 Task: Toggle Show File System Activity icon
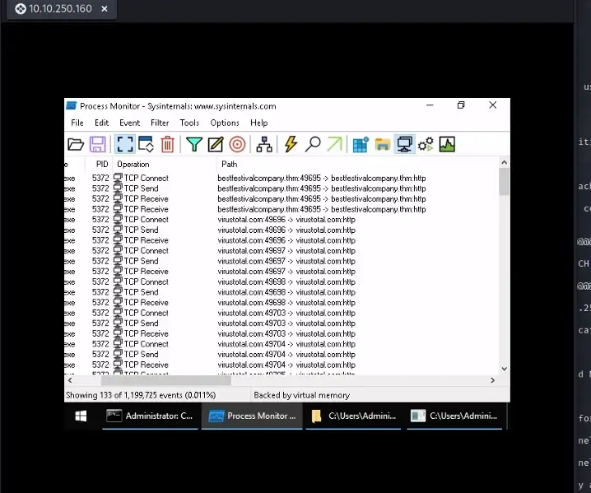[382, 144]
